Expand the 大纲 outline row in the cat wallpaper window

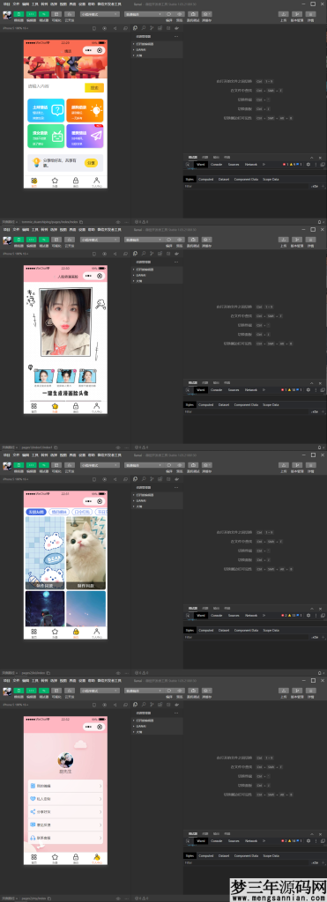(x=157, y=506)
